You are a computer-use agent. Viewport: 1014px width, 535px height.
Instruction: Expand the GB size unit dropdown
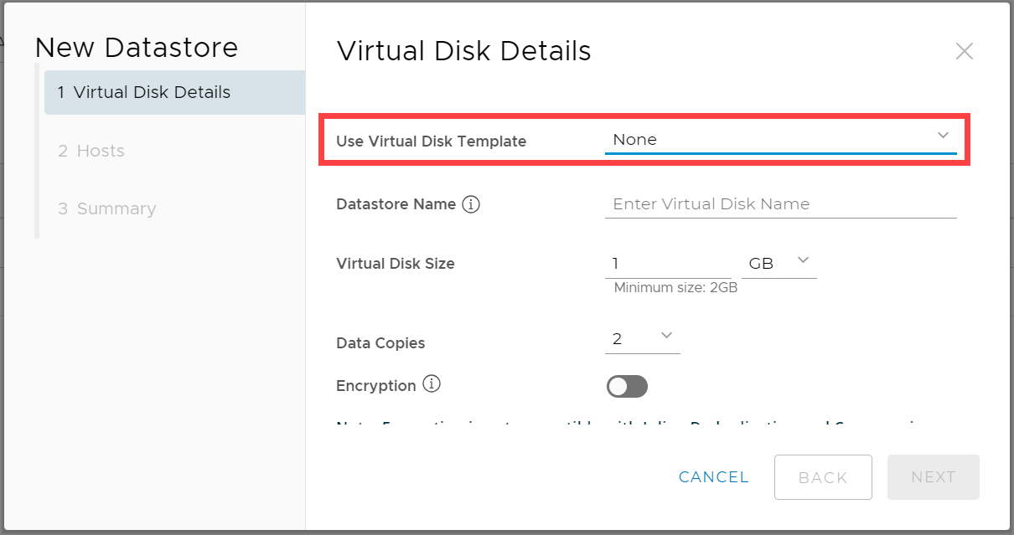(x=779, y=263)
